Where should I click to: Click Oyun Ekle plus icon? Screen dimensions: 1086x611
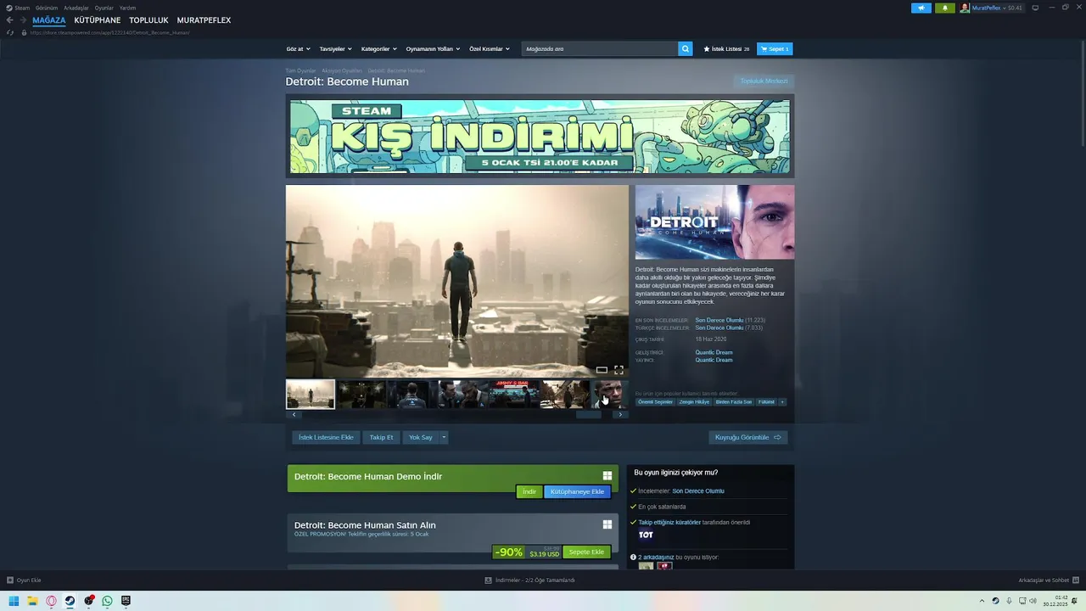(10, 580)
